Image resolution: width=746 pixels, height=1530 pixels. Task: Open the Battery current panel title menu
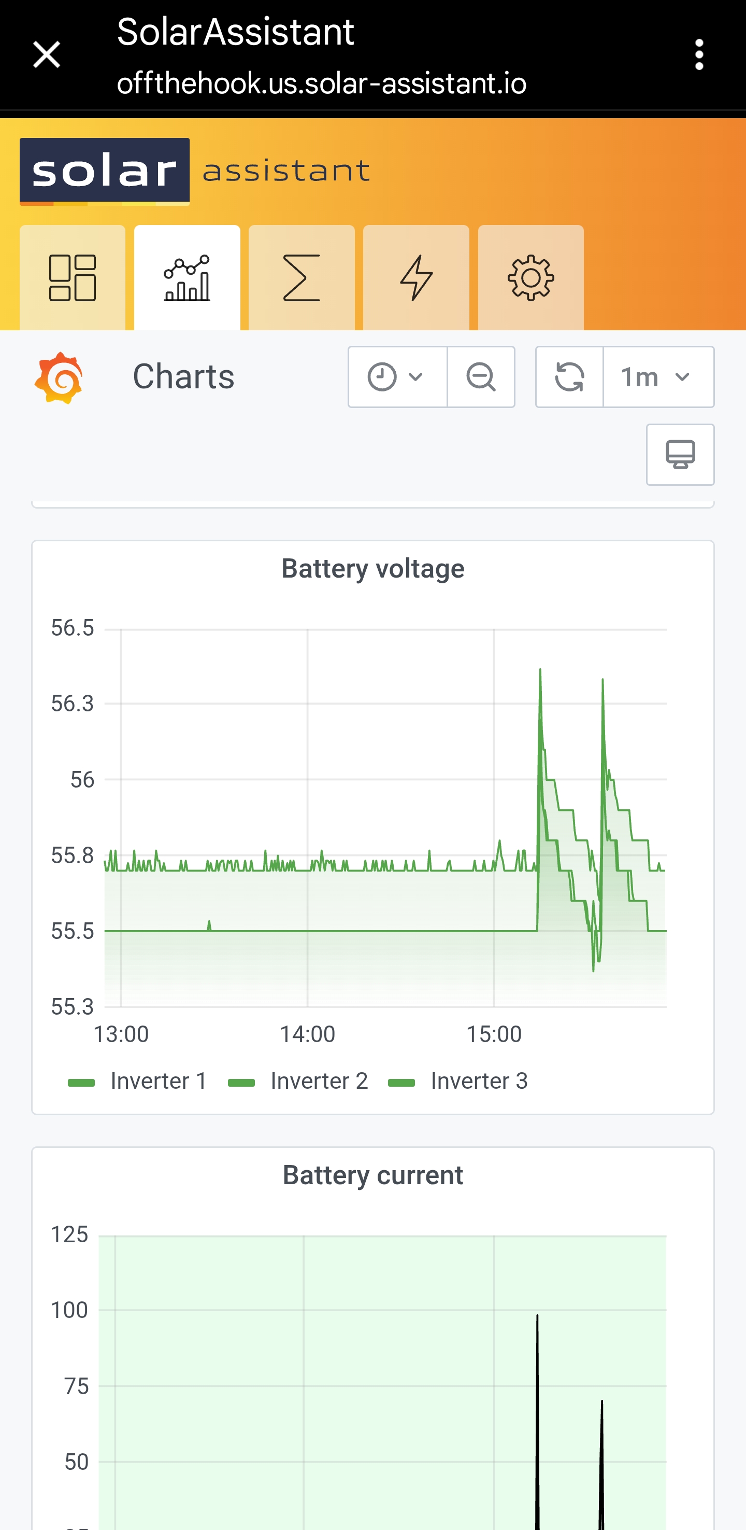(x=372, y=1175)
